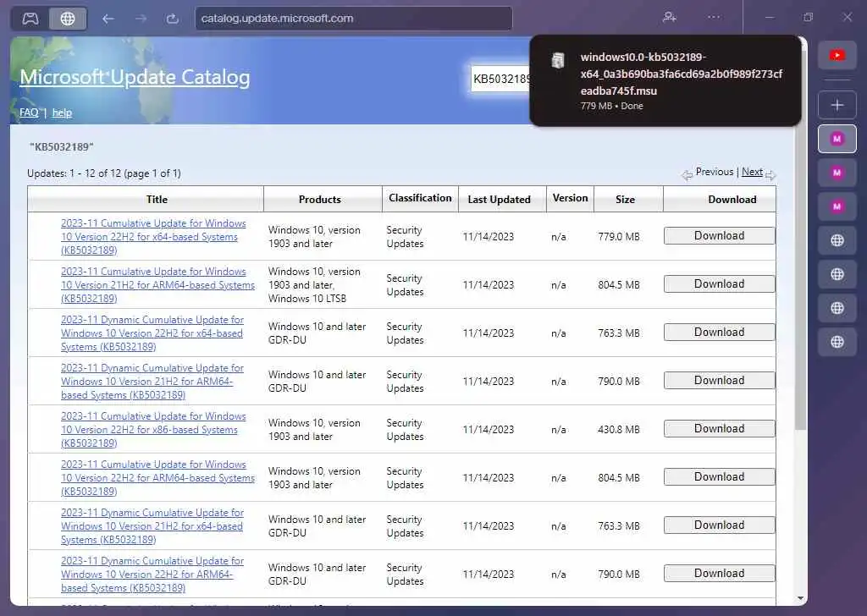Click the address bar catalog.update.microsoft.com
The image size is (867, 616).
tap(354, 19)
